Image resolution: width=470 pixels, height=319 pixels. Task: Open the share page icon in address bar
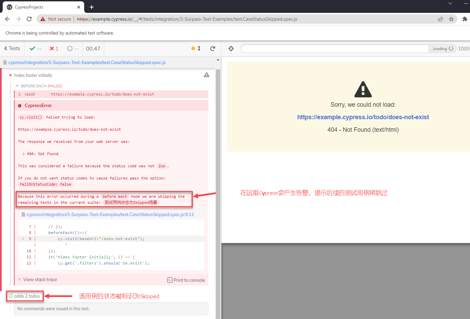(440, 19)
